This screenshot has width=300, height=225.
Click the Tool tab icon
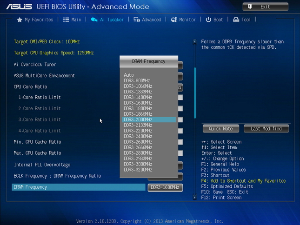point(236,20)
